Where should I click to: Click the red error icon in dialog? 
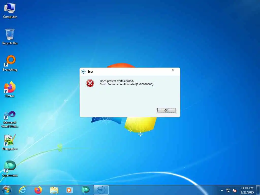(90, 83)
